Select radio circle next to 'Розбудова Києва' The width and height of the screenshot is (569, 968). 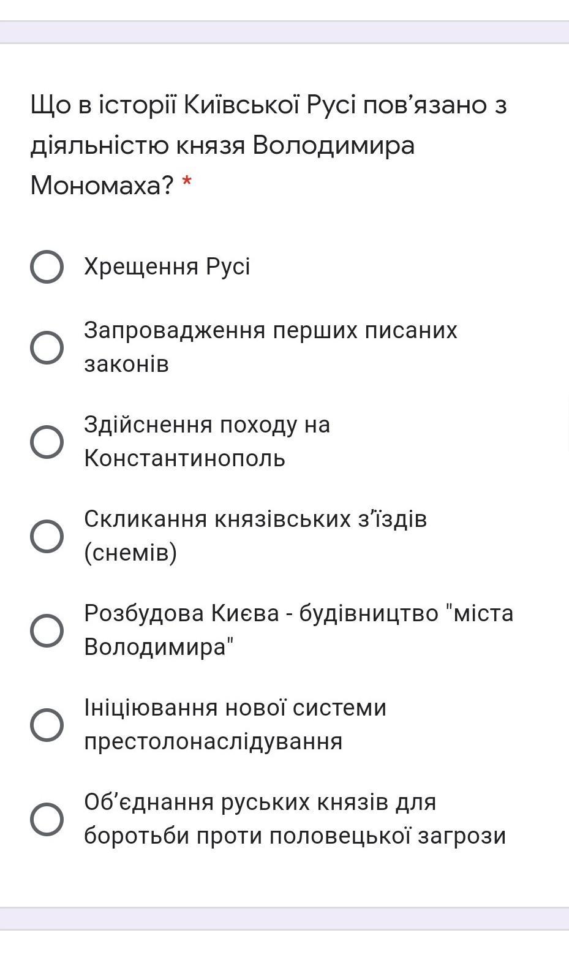click(x=47, y=630)
